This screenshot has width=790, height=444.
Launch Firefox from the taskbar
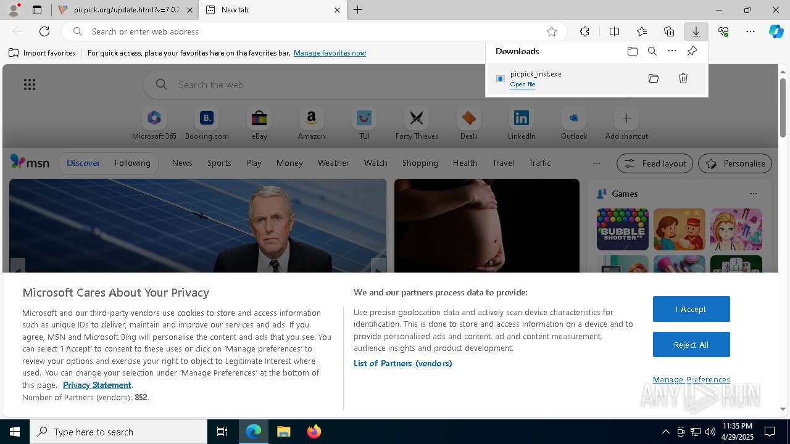point(314,432)
